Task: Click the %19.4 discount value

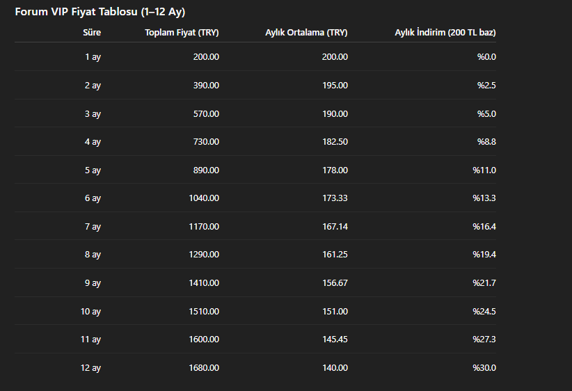Action: pyautogui.click(x=484, y=254)
